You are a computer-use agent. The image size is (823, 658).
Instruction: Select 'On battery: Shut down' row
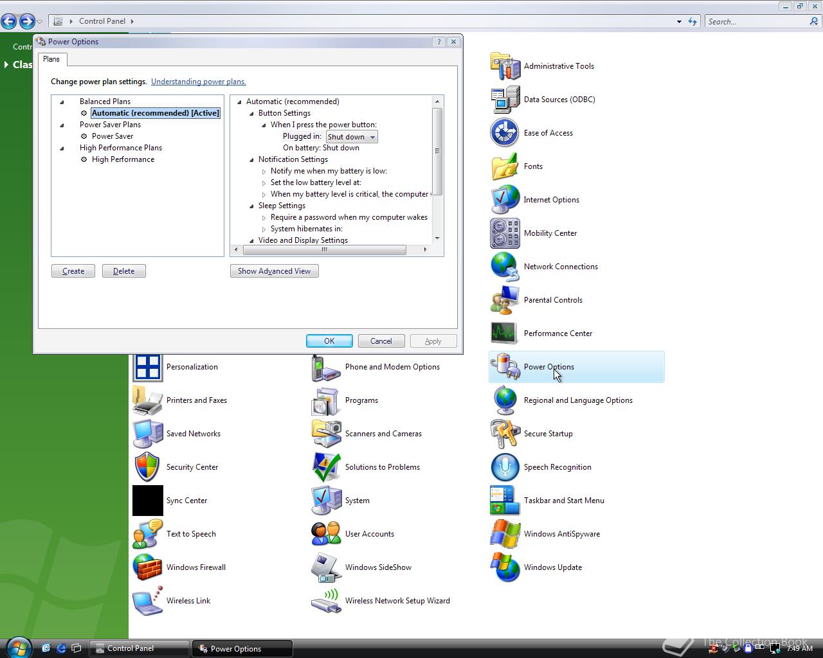(321, 148)
